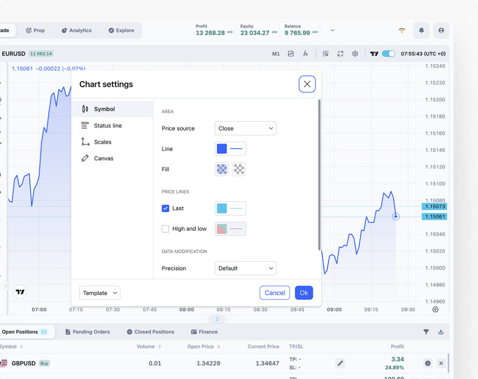
Task: Open the Canvas settings section
Action: point(112,158)
